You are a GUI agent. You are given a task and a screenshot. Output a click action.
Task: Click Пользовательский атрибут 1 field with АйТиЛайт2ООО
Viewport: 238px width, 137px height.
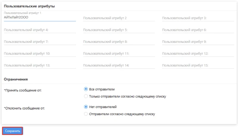point(40,18)
